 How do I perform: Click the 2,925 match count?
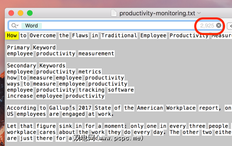point(207,26)
